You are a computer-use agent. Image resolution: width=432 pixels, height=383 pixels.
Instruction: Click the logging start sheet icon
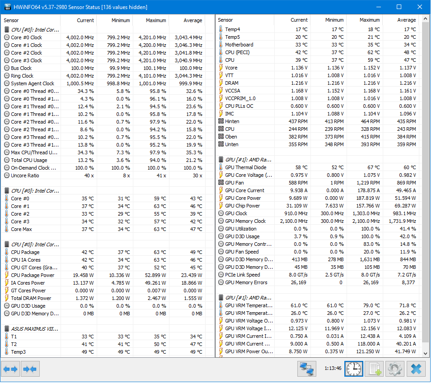pyautogui.click(x=375, y=369)
